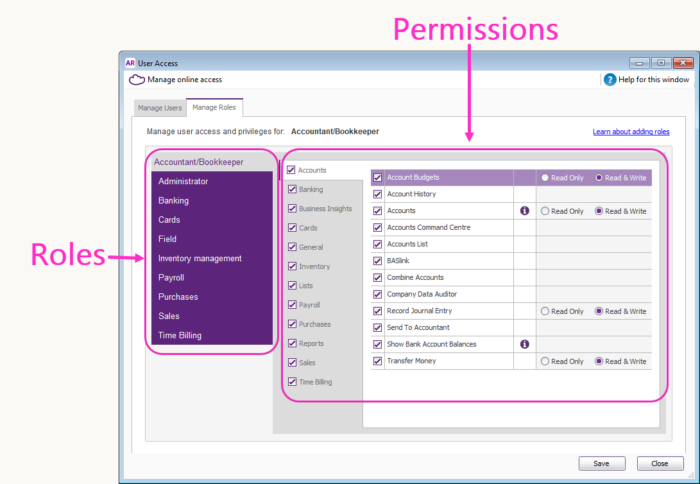Image resolution: width=700 pixels, height=484 pixels.
Task: Open the Purchases permissions category tab
Action: (x=315, y=324)
